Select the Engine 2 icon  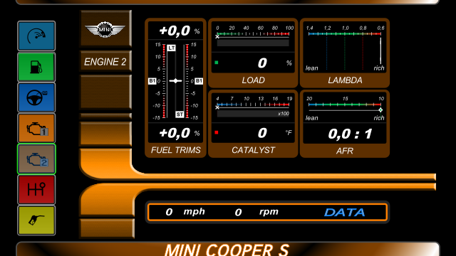click(36, 159)
